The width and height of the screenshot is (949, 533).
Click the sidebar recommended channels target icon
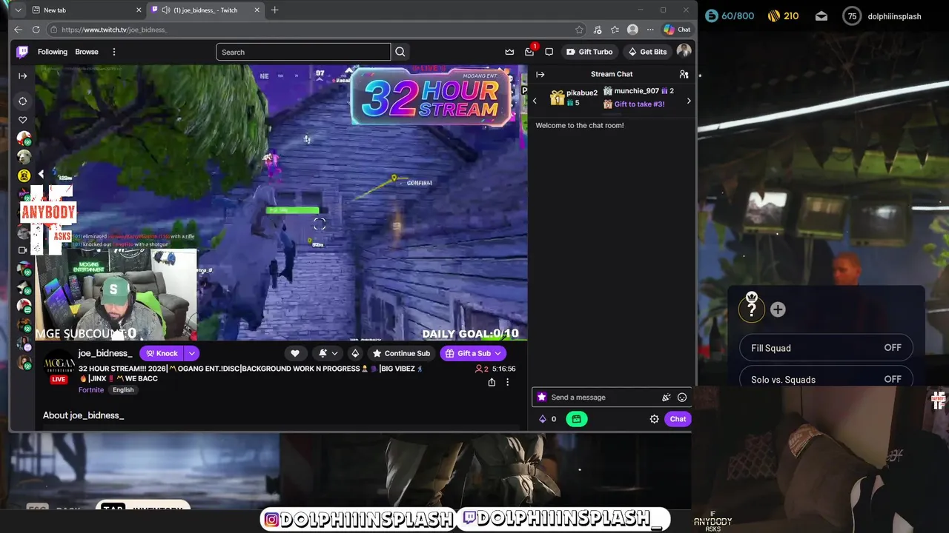[x=23, y=101]
